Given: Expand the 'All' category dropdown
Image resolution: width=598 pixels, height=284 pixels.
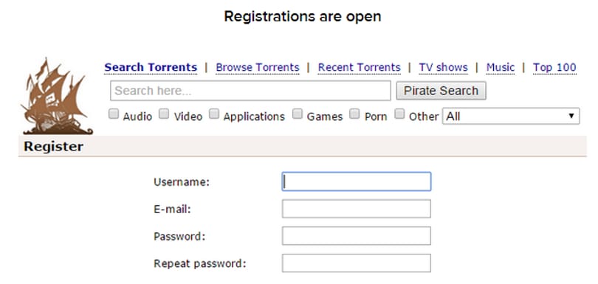Looking at the screenshot, I should [511, 116].
